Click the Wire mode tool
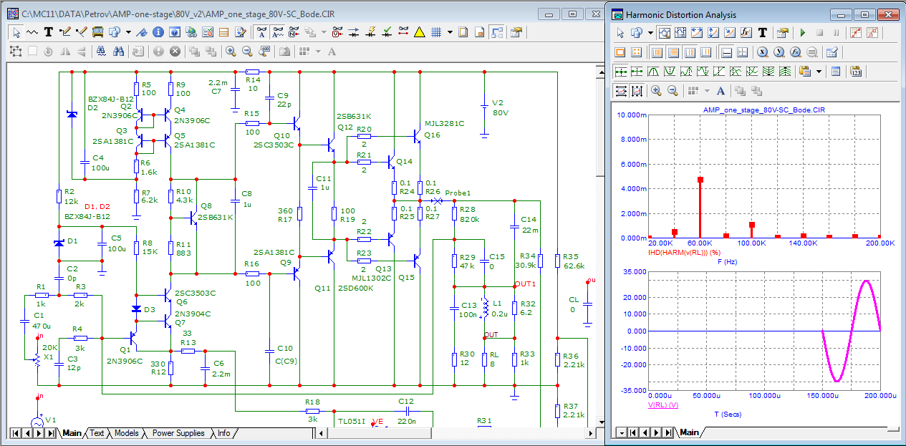The height and width of the screenshot is (446, 906). pos(66,32)
